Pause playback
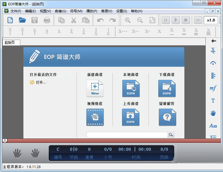 [166, 20]
